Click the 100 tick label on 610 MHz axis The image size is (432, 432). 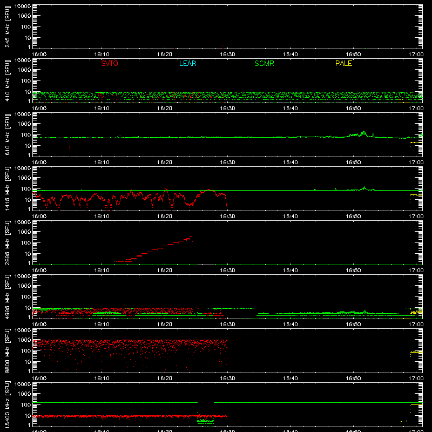(x=26, y=135)
